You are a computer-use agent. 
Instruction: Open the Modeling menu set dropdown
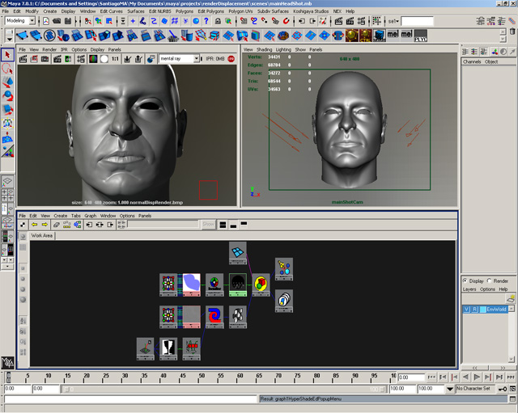click(x=33, y=21)
